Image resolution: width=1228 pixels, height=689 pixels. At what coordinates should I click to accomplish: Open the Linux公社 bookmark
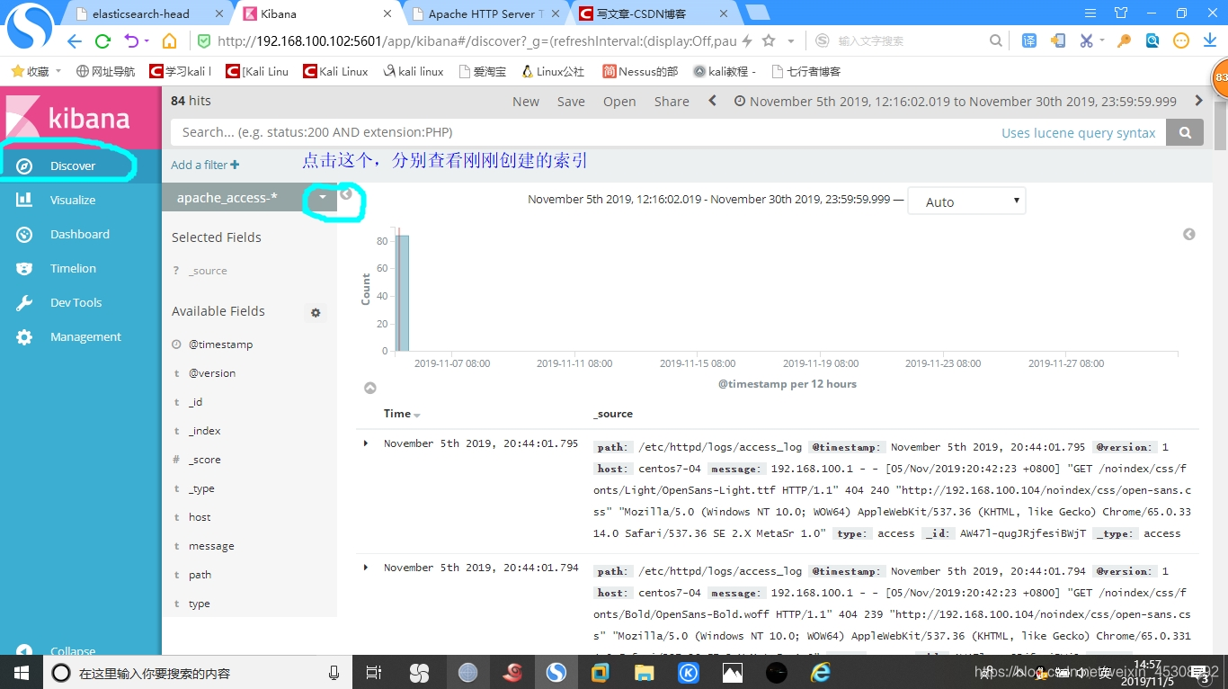point(551,71)
